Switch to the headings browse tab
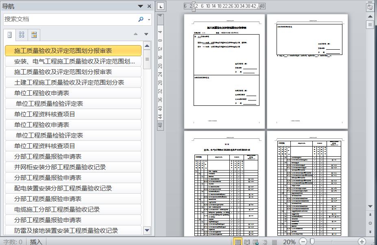The image size is (377, 245). click(x=10, y=35)
